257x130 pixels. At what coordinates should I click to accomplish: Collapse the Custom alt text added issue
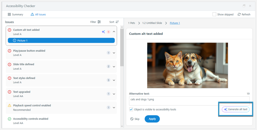pyautogui.click(x=114, y=32)
